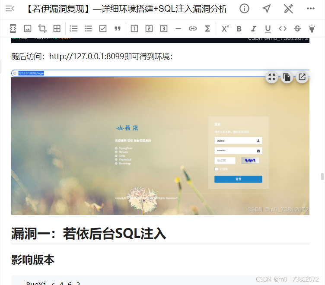Click the vertical scrollbar thumb
325x285 pixels.
322,177
